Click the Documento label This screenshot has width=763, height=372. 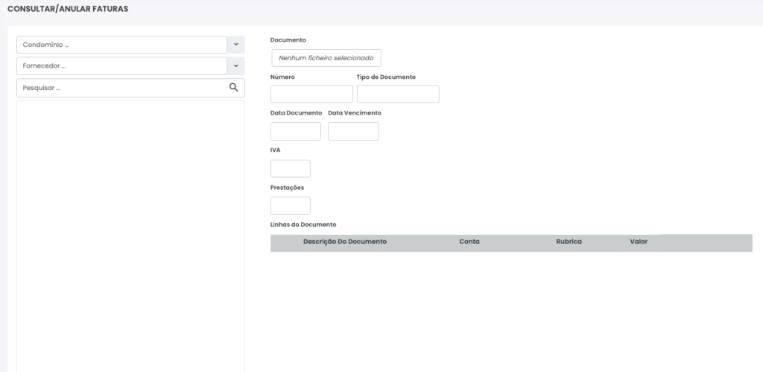(x=288, y=40)
